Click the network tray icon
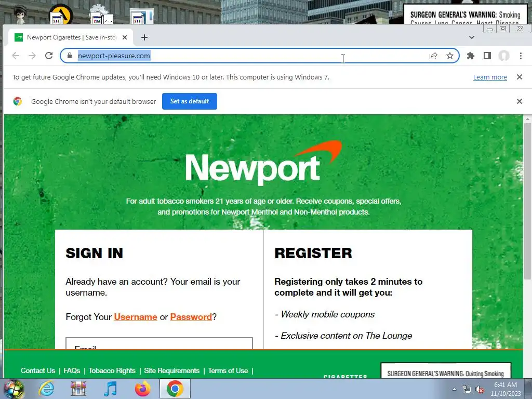The width and height of the screenshot is (532, 399). pyautogui.click(x=467, y=389)
